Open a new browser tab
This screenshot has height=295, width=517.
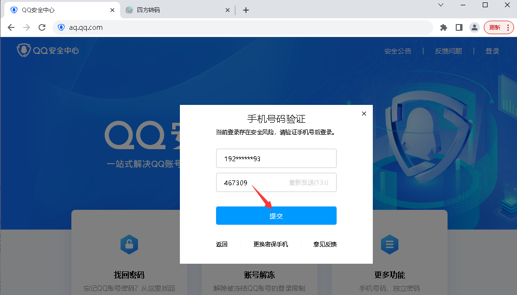(246, 10)
